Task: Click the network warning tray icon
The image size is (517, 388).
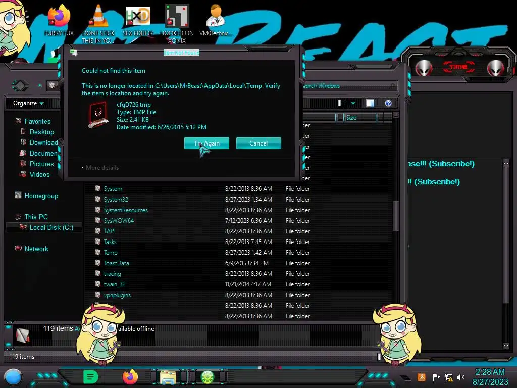Action: coord(448,377)
